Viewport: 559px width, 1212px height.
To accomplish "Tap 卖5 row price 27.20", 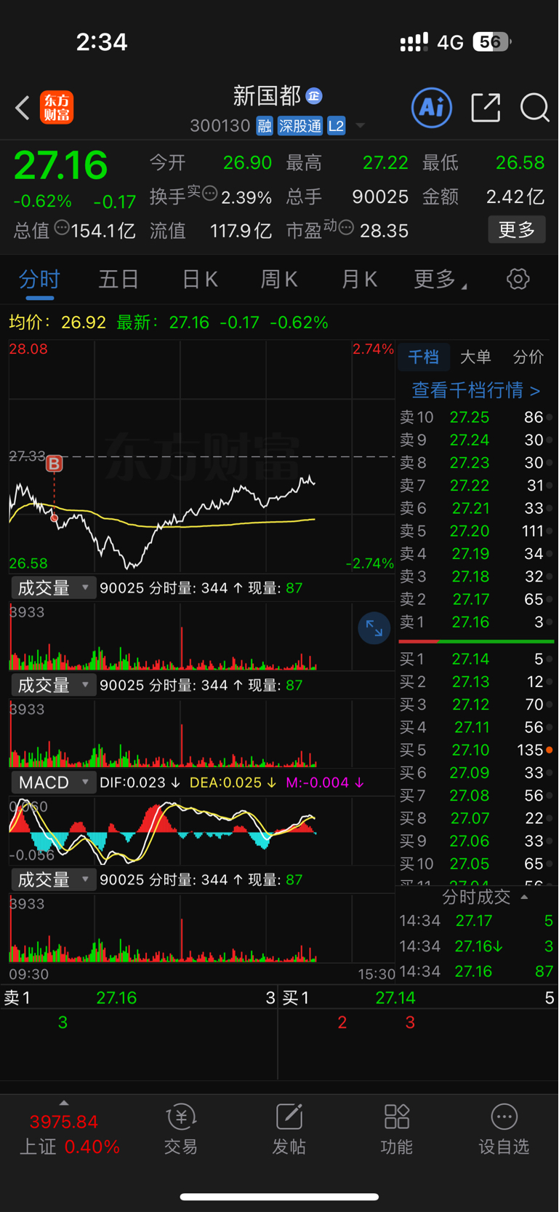I will coord(470,531).
